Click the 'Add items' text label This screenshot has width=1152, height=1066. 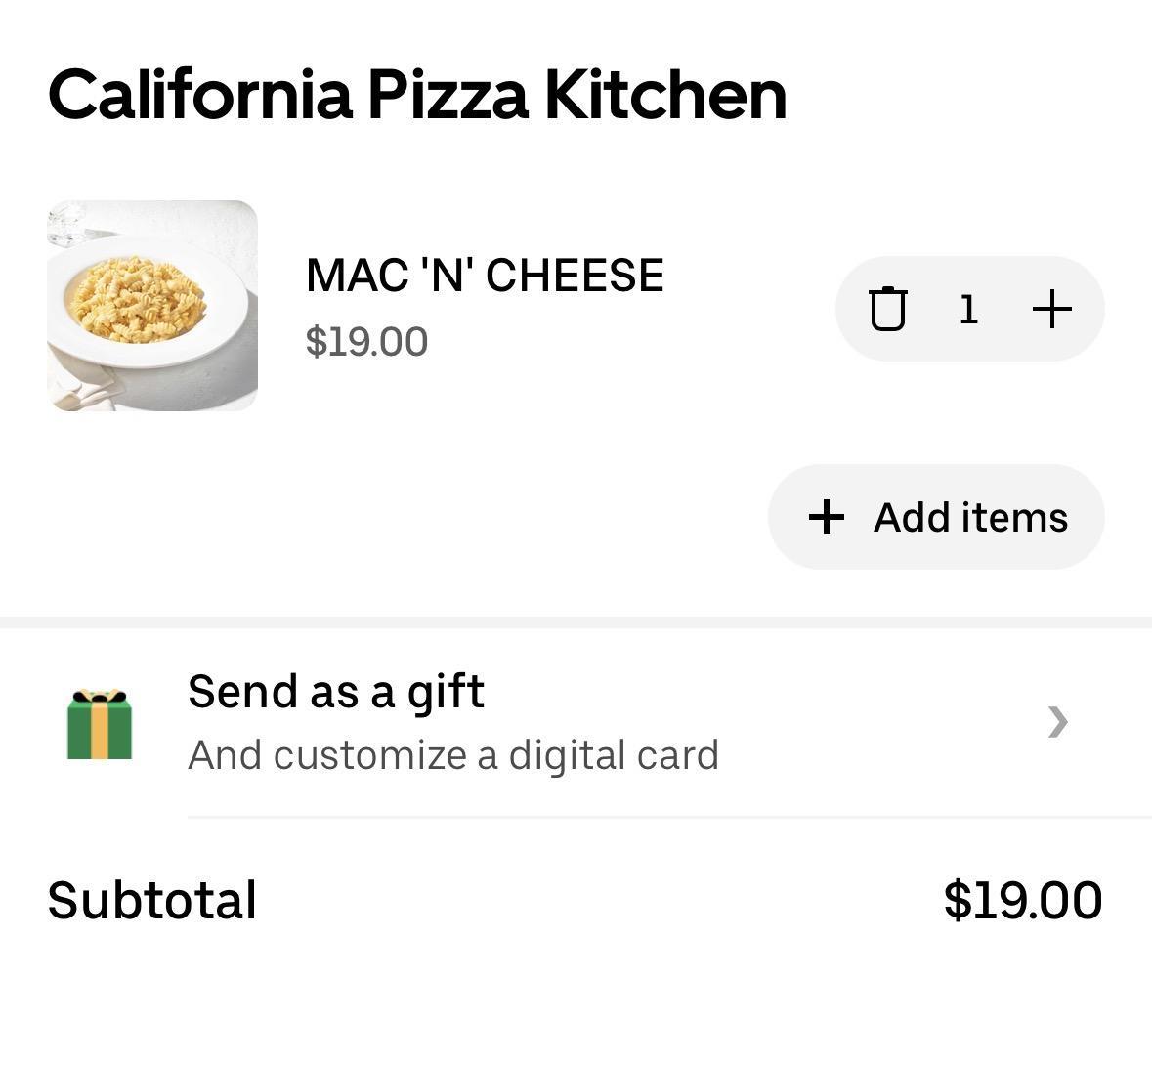[x=970, y=517]
